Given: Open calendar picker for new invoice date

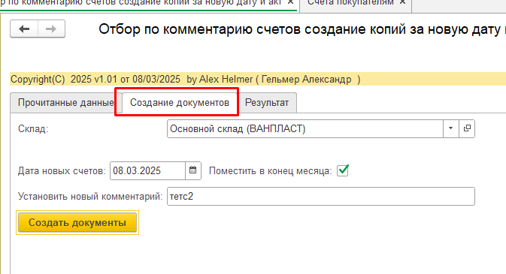Looking at the screenshot, I should coord(193,170).
